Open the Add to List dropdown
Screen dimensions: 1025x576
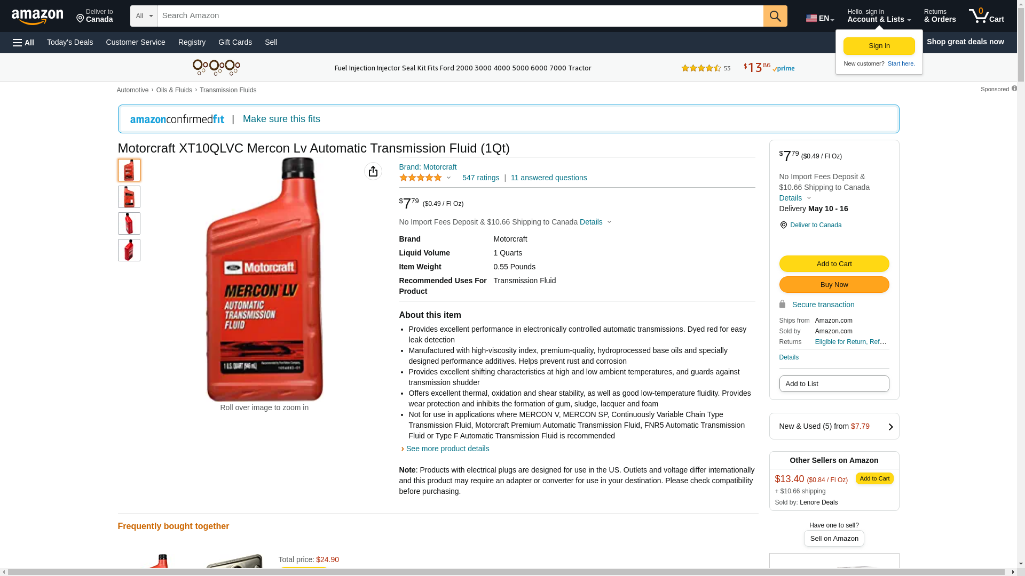coord(834,384)
